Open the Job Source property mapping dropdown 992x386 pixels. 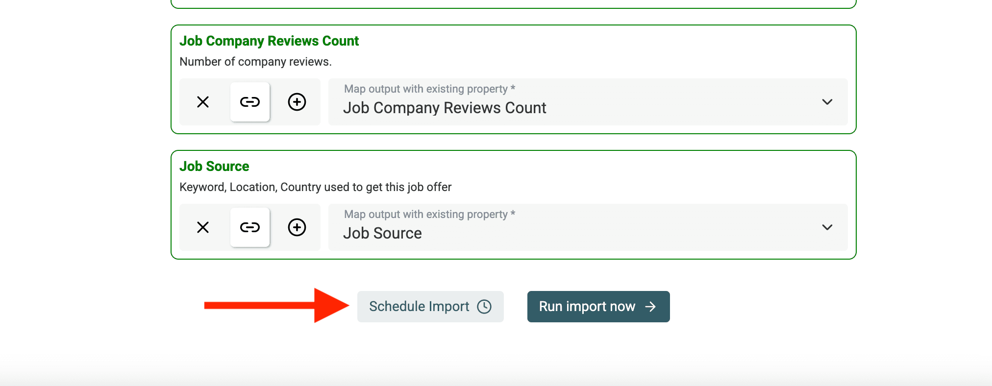(x=588, y=227)
